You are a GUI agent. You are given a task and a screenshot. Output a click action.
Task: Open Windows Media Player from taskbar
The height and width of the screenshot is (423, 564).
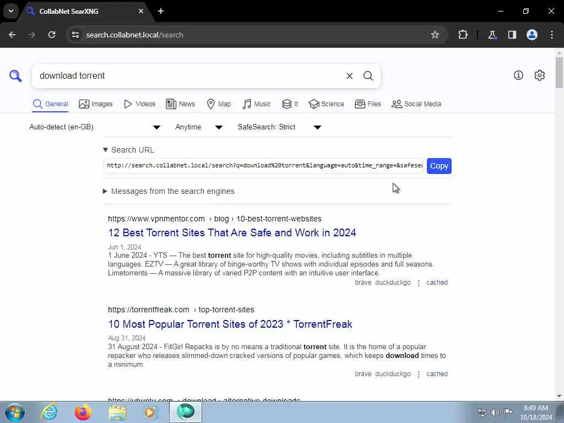point(151,412)
